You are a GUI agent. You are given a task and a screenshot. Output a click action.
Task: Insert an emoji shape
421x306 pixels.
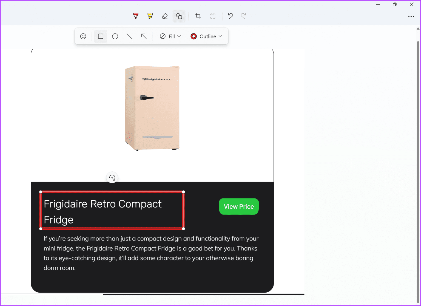point(83,36)
